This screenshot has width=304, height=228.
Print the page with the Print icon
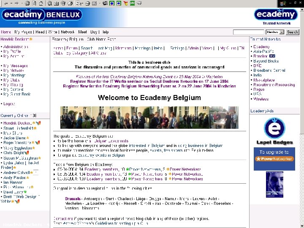88,3
